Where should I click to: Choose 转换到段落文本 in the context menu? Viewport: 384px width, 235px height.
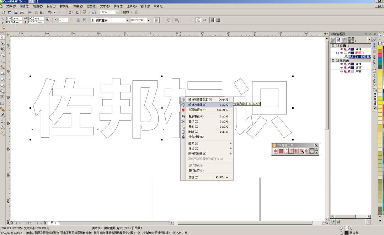click(x=207, y=100)
